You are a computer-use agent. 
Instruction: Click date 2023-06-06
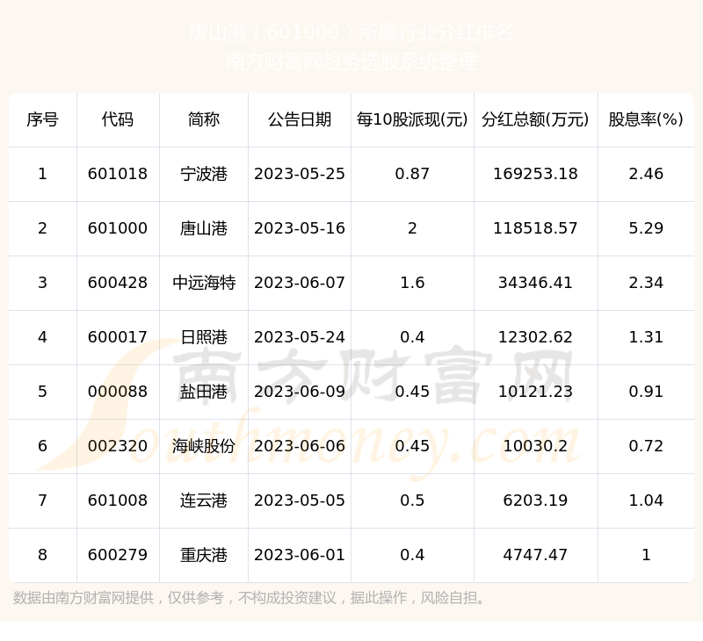coord(300,446)
